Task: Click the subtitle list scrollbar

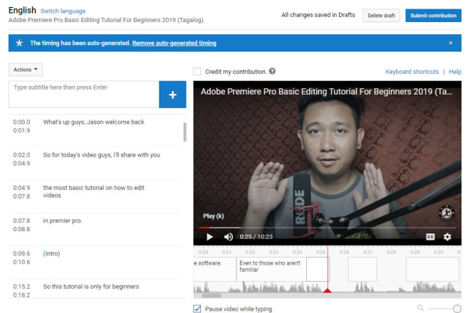Action: click(x=185, y=132)
